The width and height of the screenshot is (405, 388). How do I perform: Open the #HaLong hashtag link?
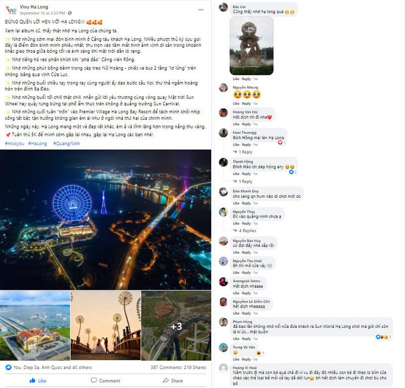tap(38, 143)
